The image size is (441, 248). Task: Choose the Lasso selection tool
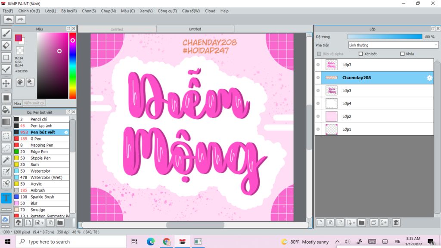[x=6, y=148]
